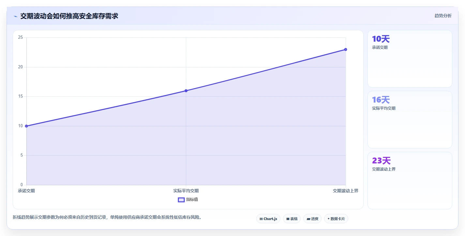Viewport: 465px width, 236px height.
Task: Click the 表格 tag
Action: point(292,219)
